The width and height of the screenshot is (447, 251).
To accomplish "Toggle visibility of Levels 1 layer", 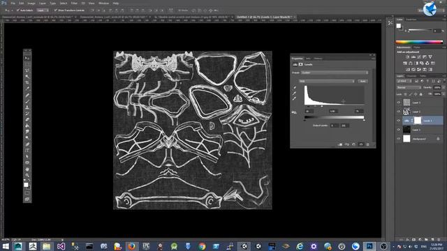I will [399, 121].
